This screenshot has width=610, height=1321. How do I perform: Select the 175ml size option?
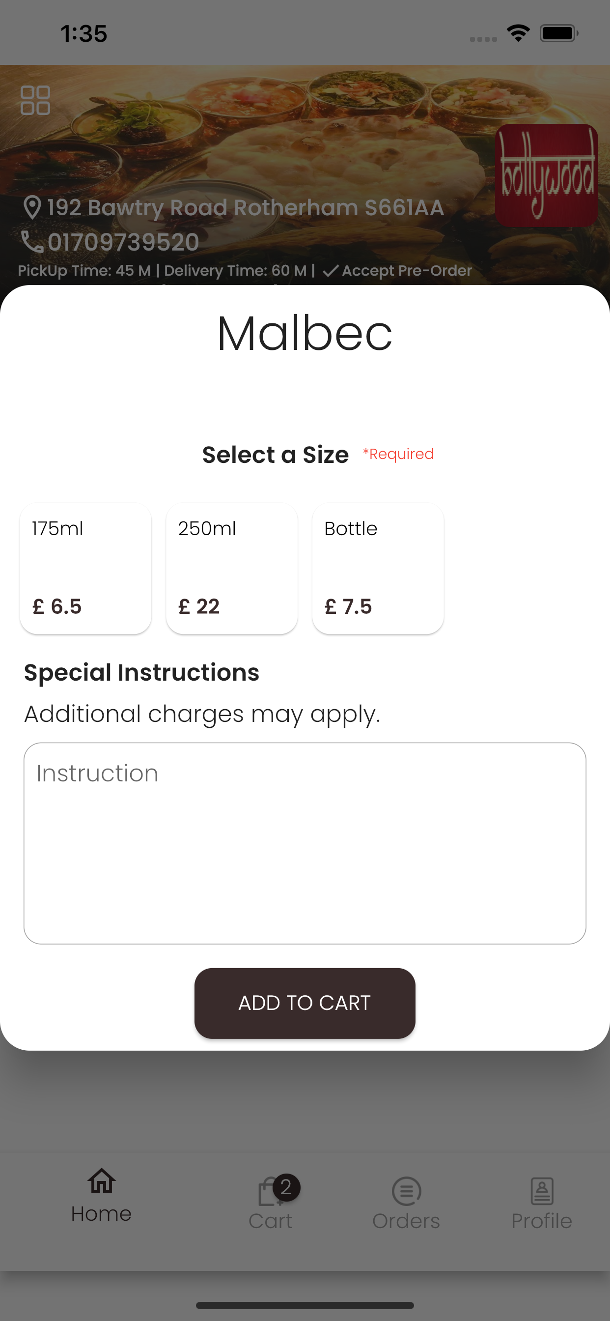(x=85, y=568)
